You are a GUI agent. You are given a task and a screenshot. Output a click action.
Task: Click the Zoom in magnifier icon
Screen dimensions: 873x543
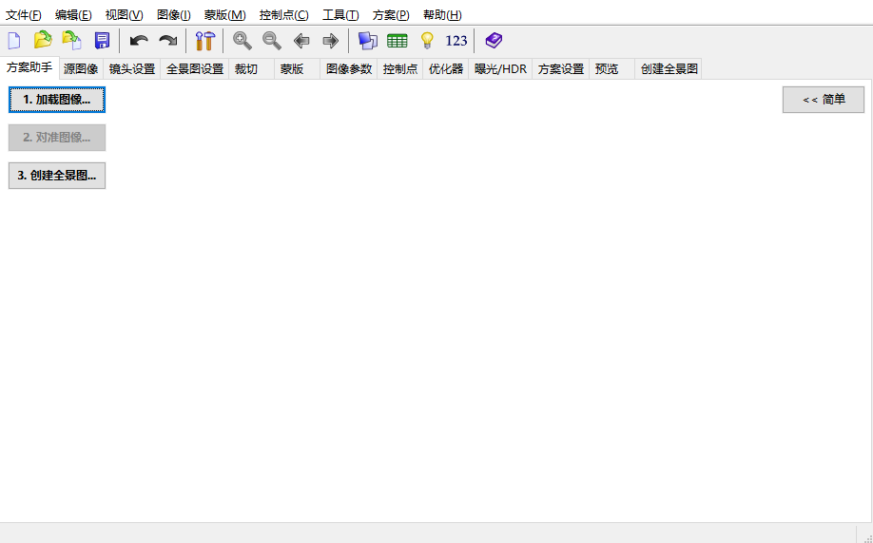point(242,40)
